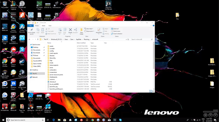Click Cut in Clipboard group
219x122 pixels.
click(x=48, y=29)
